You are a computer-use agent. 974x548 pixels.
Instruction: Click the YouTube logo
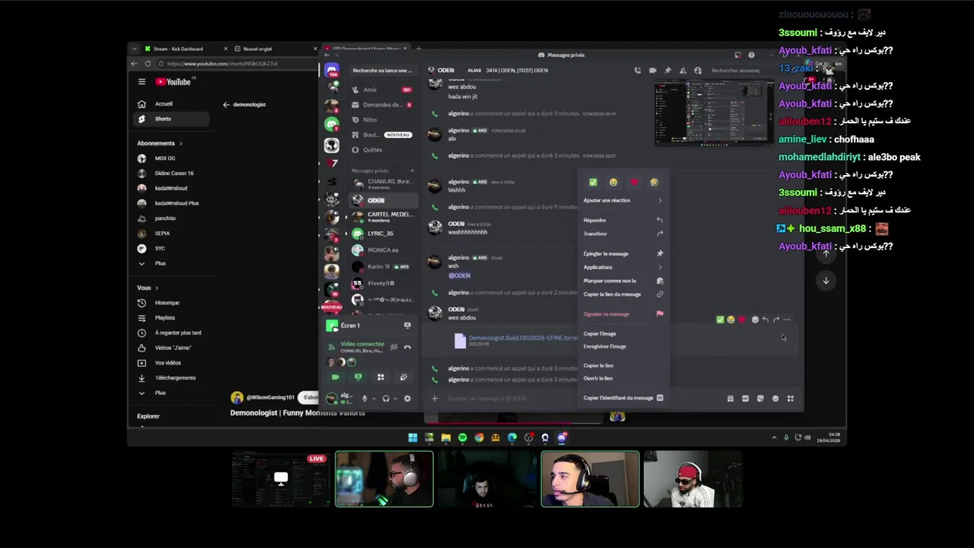pos(173,81)
